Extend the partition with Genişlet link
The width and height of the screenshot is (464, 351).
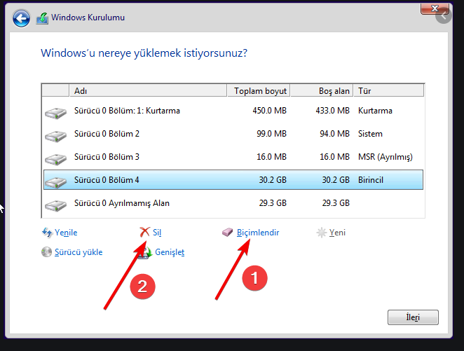click(170, 252)
